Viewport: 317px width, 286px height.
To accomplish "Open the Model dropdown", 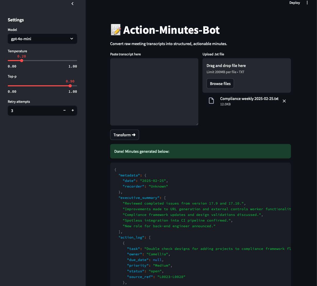I will 42,39.
